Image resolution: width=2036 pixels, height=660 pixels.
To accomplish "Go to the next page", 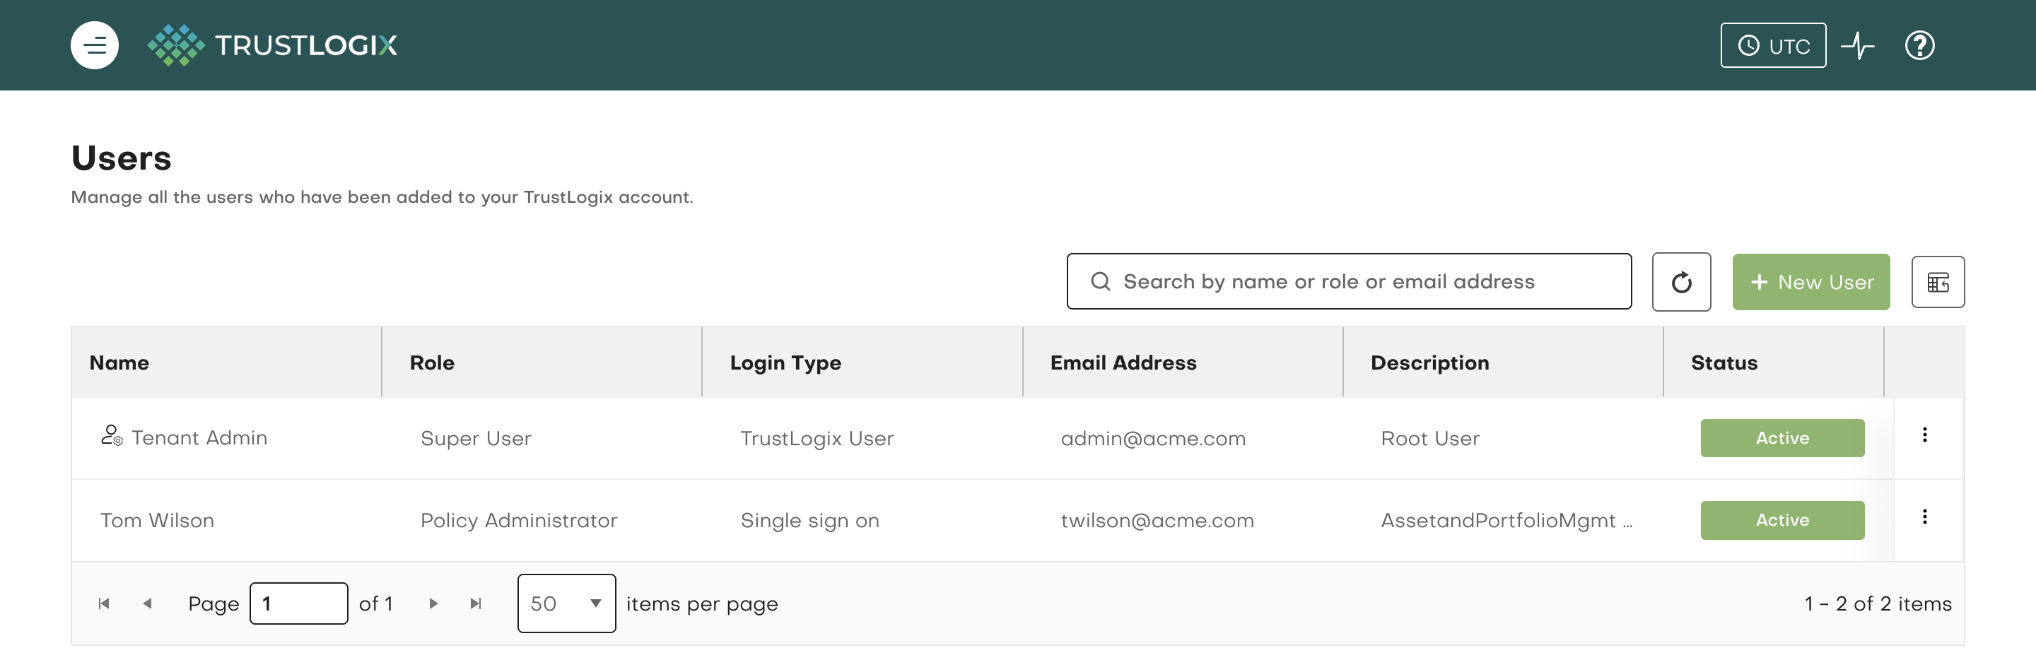I will [x=433, y=603].
